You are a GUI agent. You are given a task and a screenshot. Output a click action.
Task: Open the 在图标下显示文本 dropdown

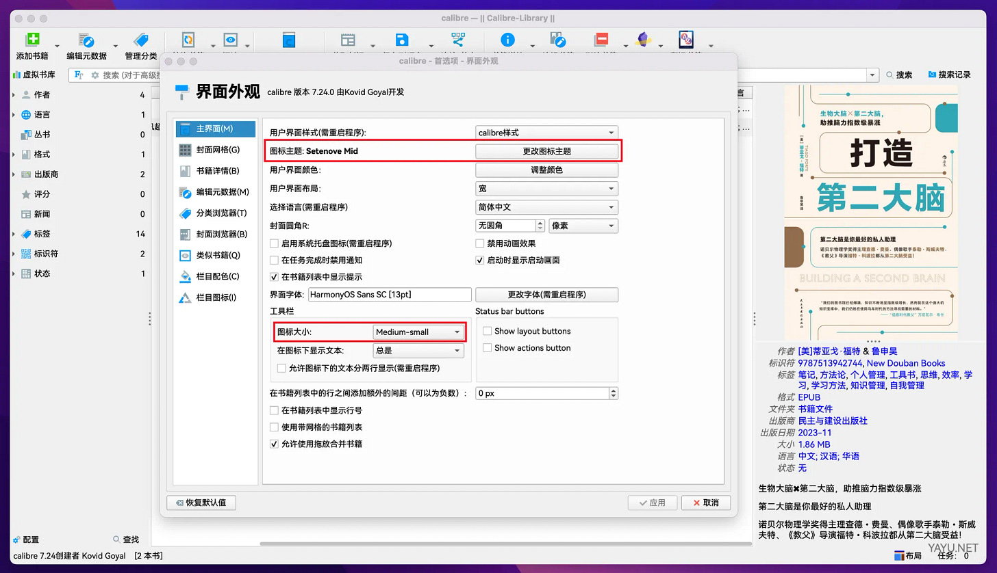(x=419, y=350)
